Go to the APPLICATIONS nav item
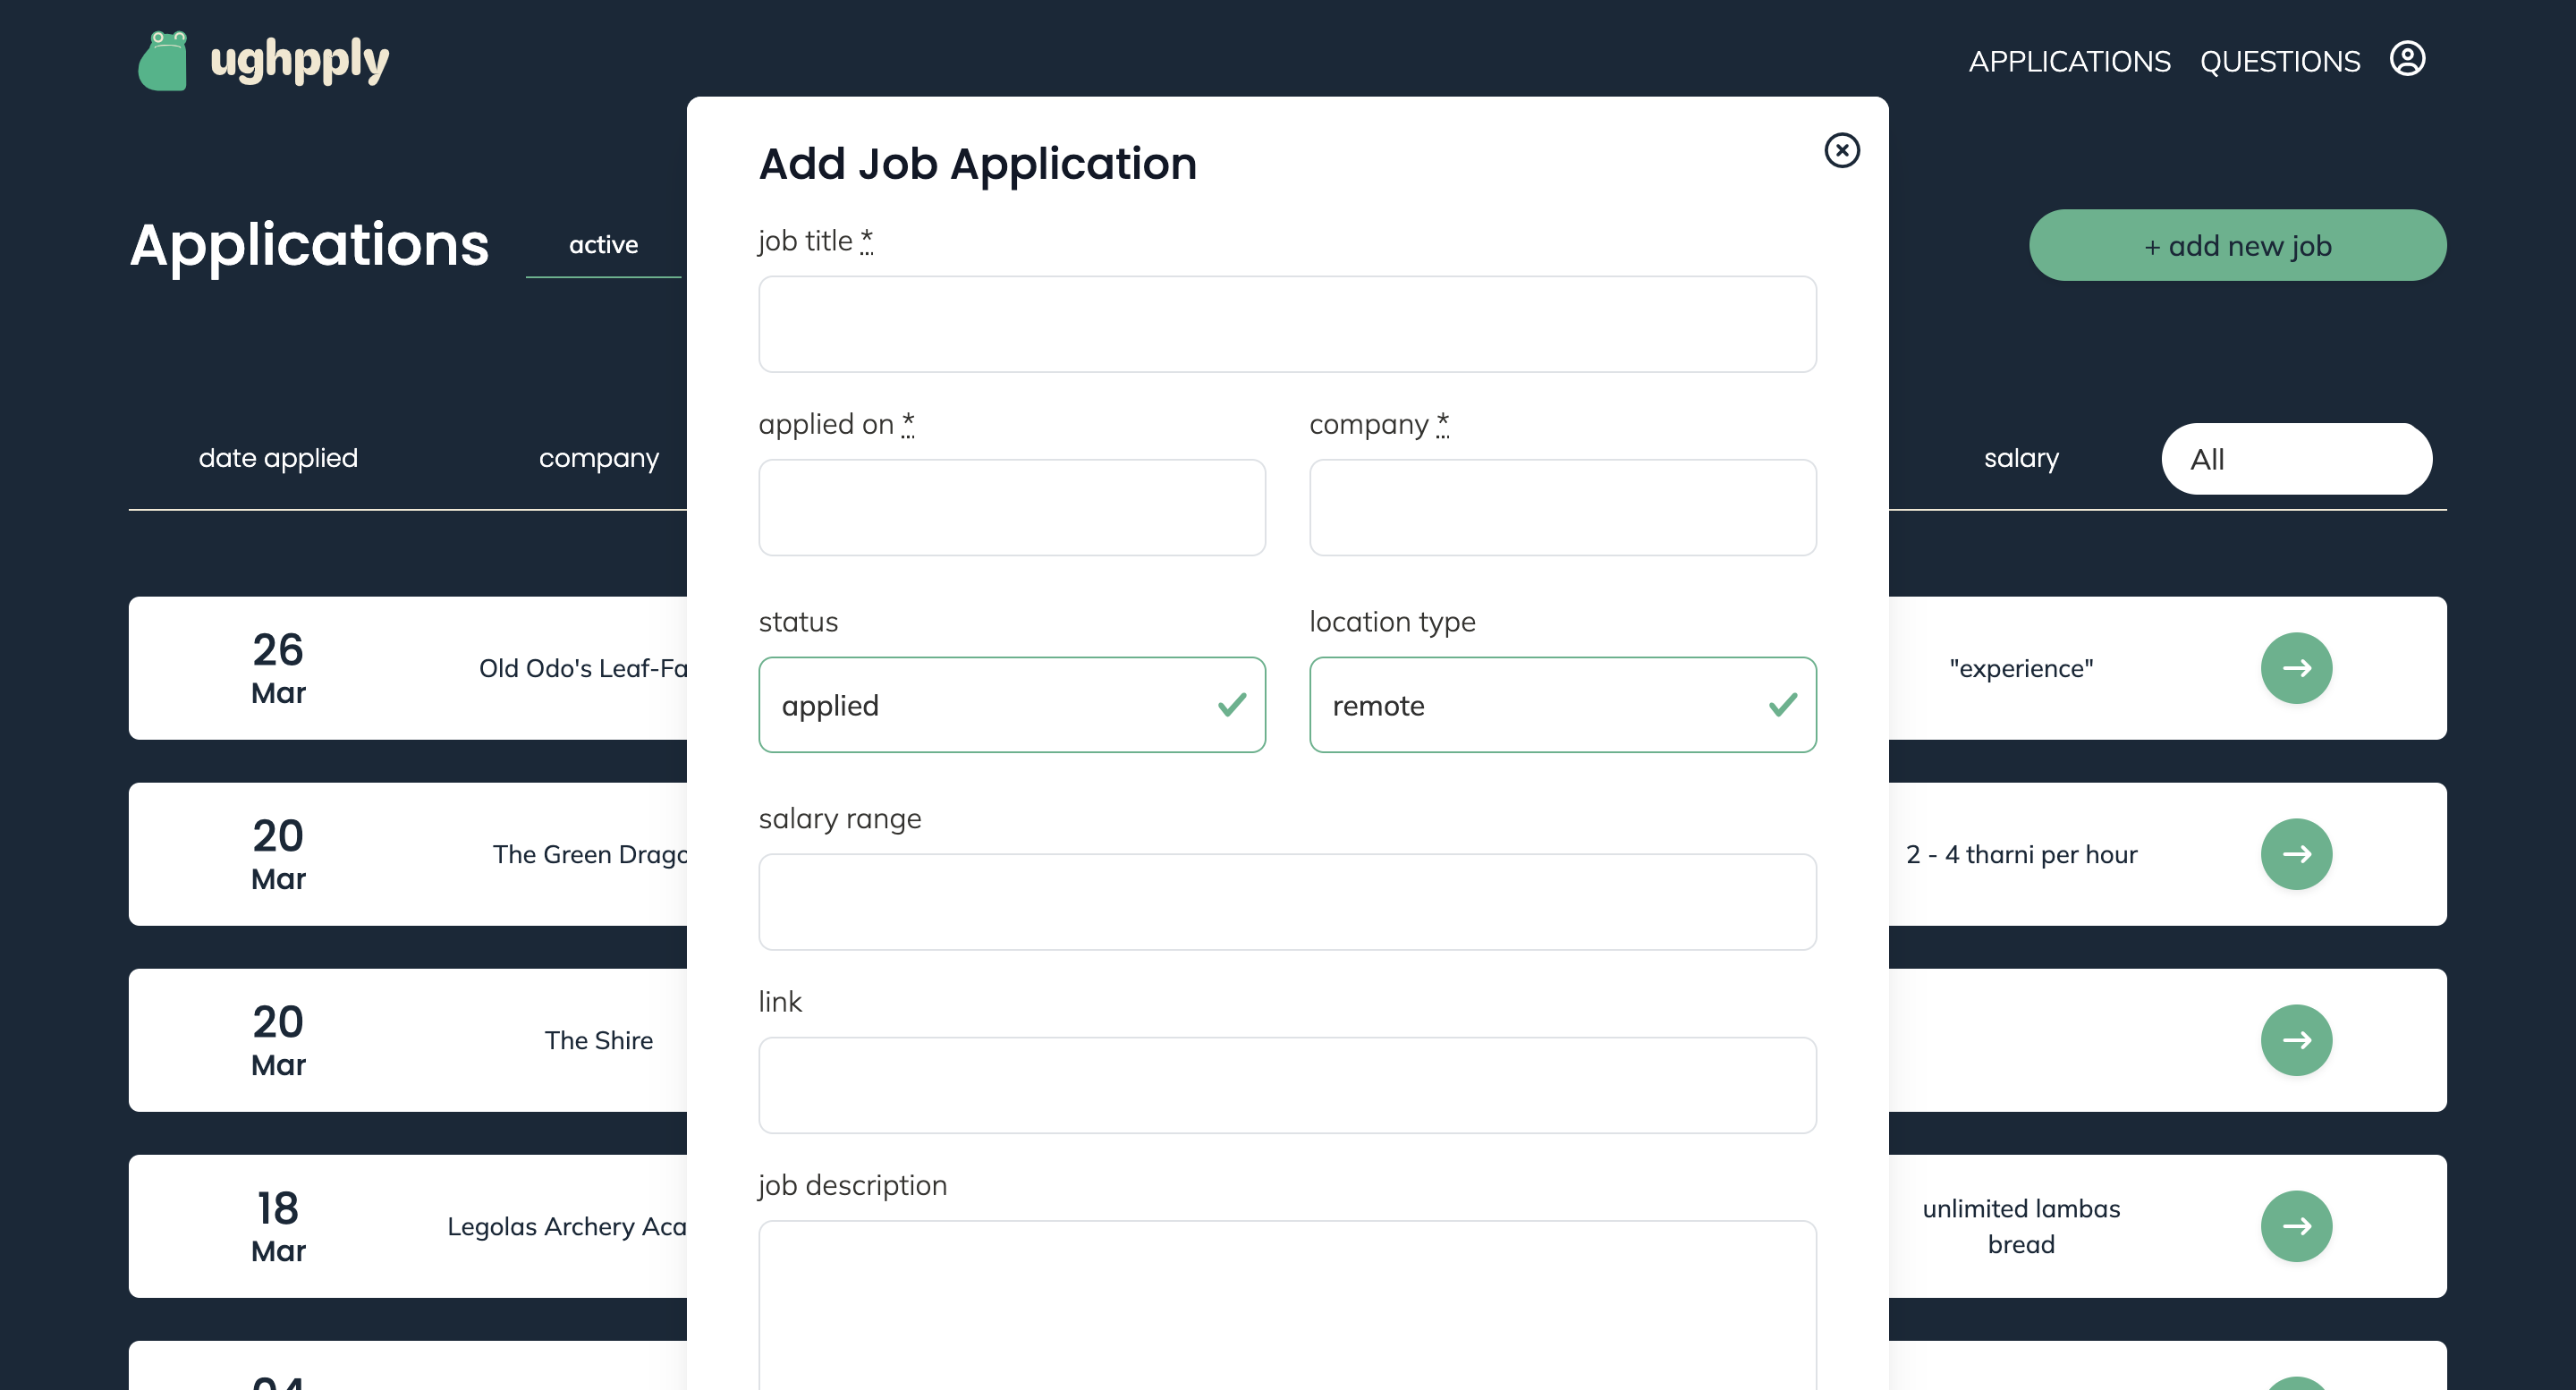 (x=2069, y=62)
